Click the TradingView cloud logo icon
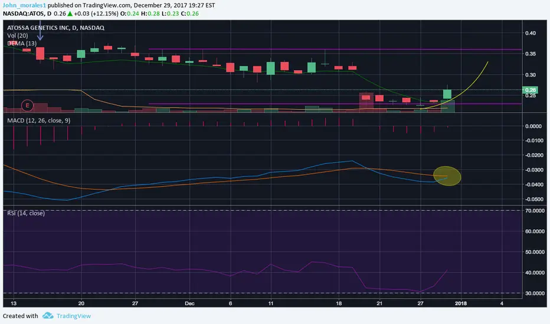Screen dimensions: 550x324 point(48,316)
